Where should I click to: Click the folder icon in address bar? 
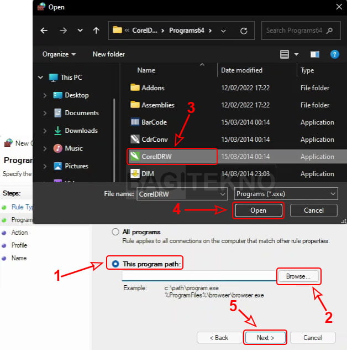pyautogui.click(x=117, y=30)
